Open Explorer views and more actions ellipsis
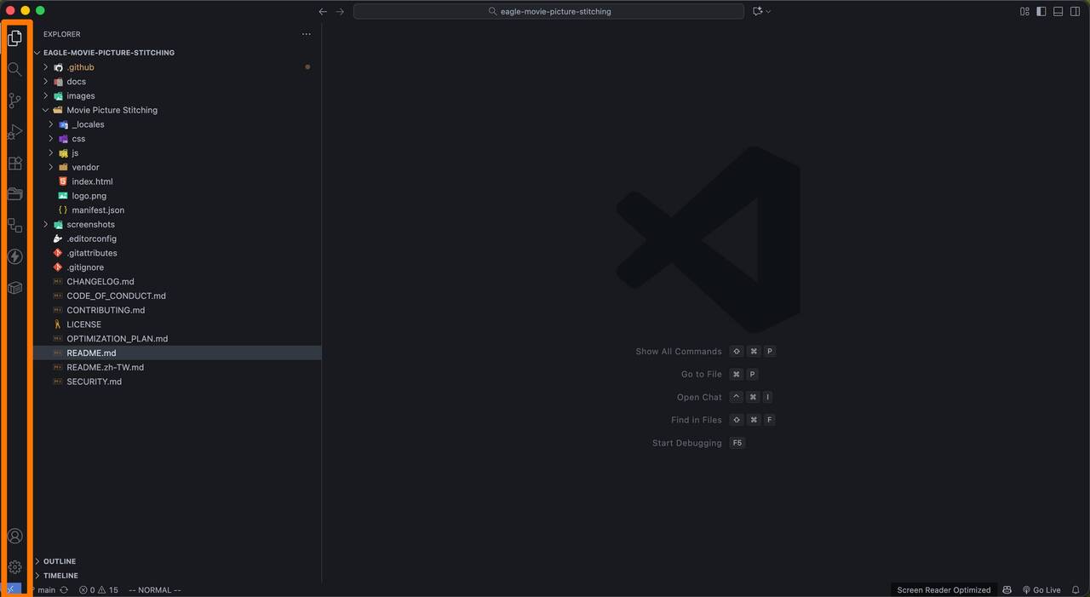Image resolution: width=1090 pixels, height=597 pixels. (x=307, y=34)
